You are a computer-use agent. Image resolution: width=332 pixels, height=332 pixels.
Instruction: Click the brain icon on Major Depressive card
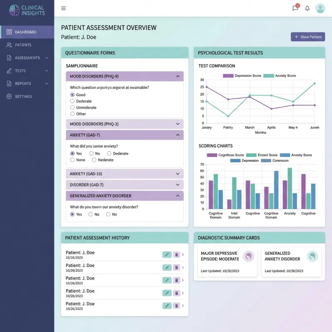click(248, 256)
